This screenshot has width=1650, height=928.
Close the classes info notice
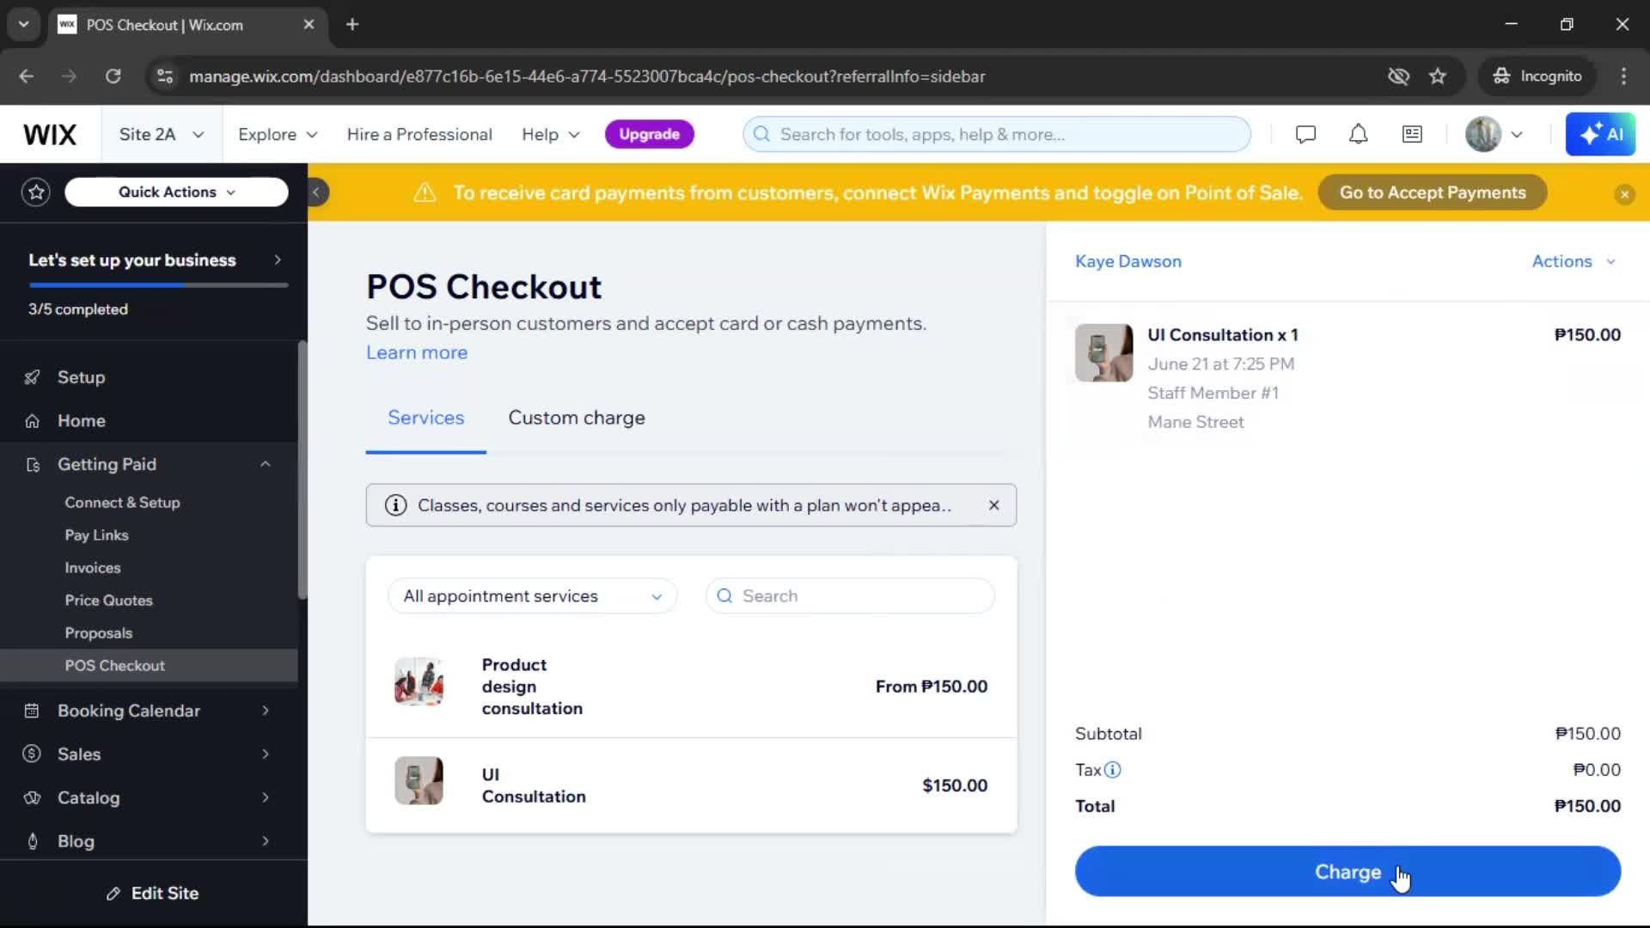click(994, 505)
